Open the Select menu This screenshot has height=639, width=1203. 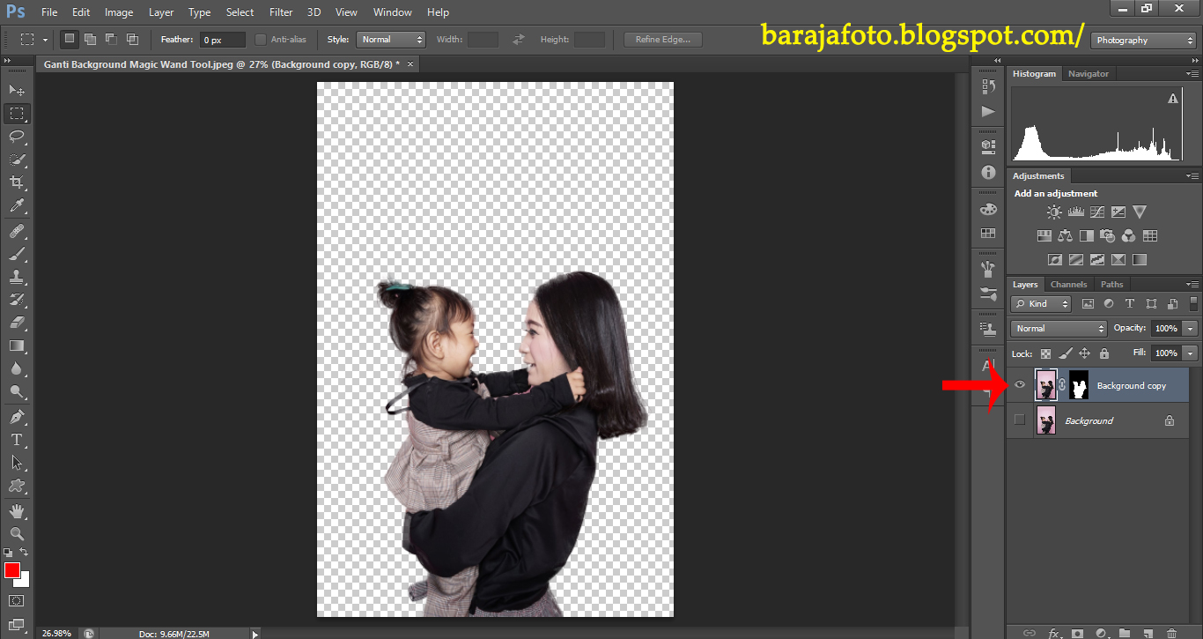click(x=240, y=12)
